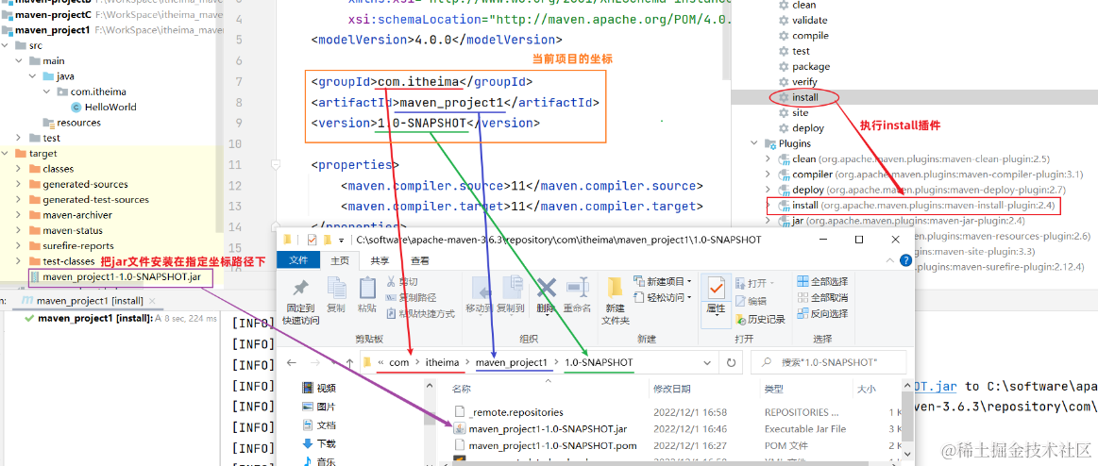Click the 移动到 arrow icon

(x=481, y=289)
